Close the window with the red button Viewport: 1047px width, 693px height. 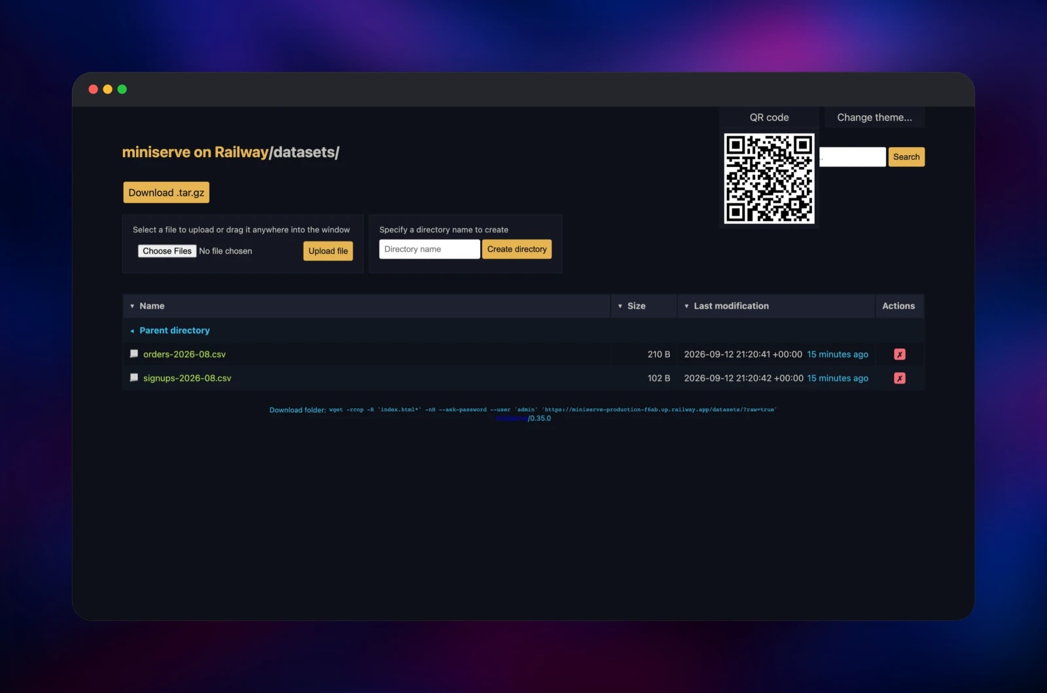tap(93, 89)
